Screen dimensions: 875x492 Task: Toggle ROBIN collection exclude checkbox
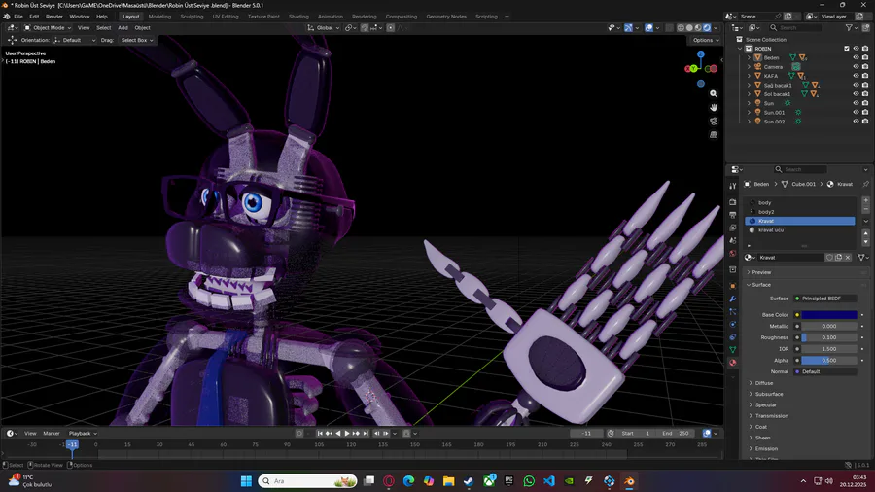[847, 49]
